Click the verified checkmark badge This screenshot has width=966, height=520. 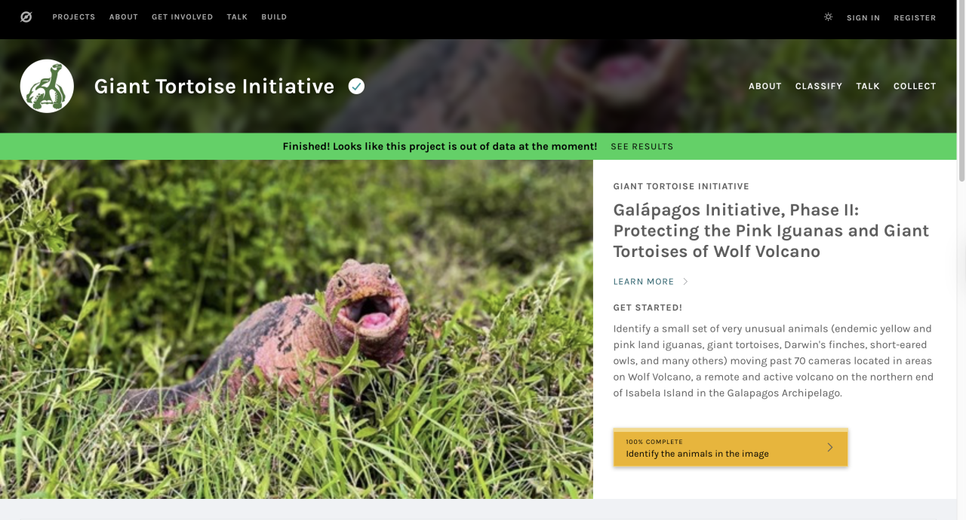tap(356, 86)
